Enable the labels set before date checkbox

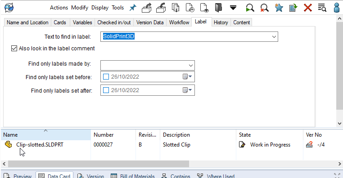(x=106, y=77)
